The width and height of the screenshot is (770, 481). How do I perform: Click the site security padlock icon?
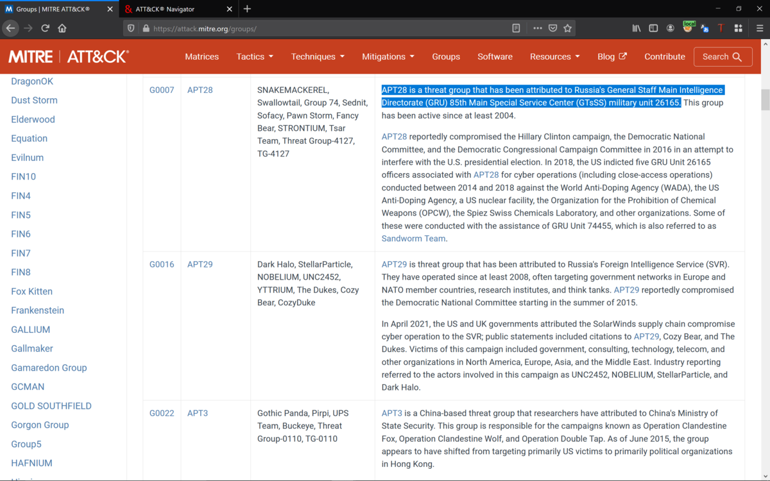point(146,28)
